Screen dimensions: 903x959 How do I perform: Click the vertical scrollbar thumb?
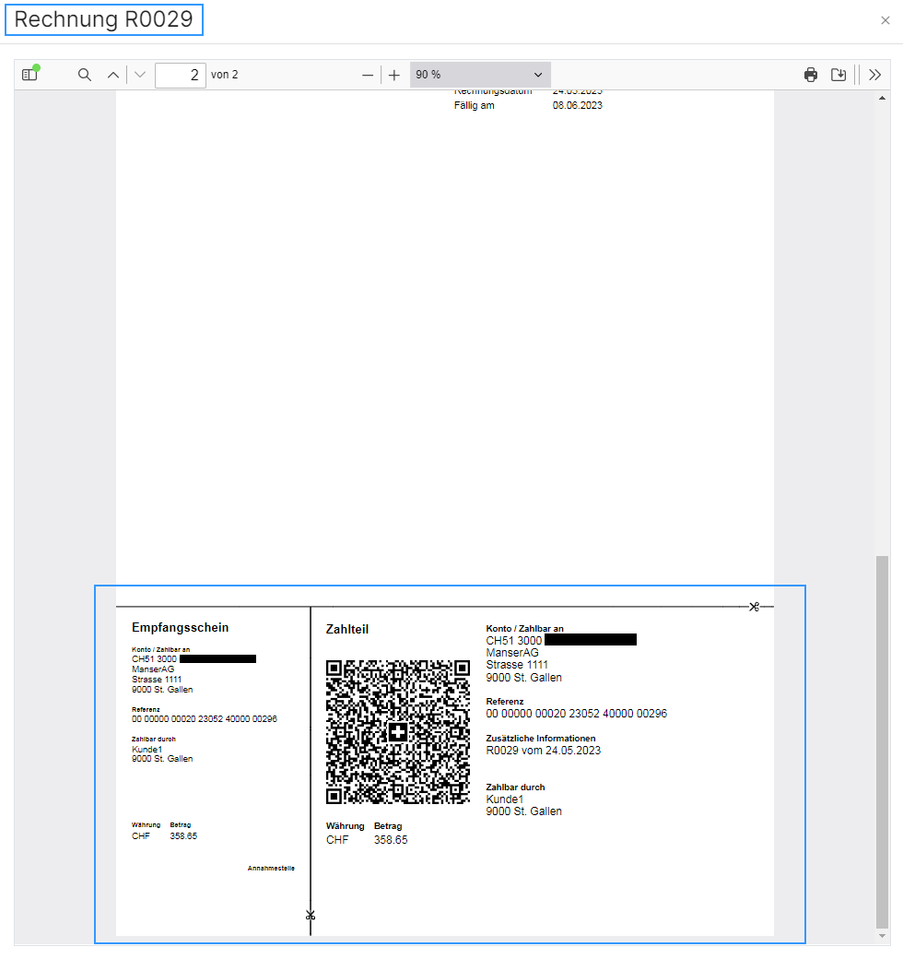[x=882, y=742]
